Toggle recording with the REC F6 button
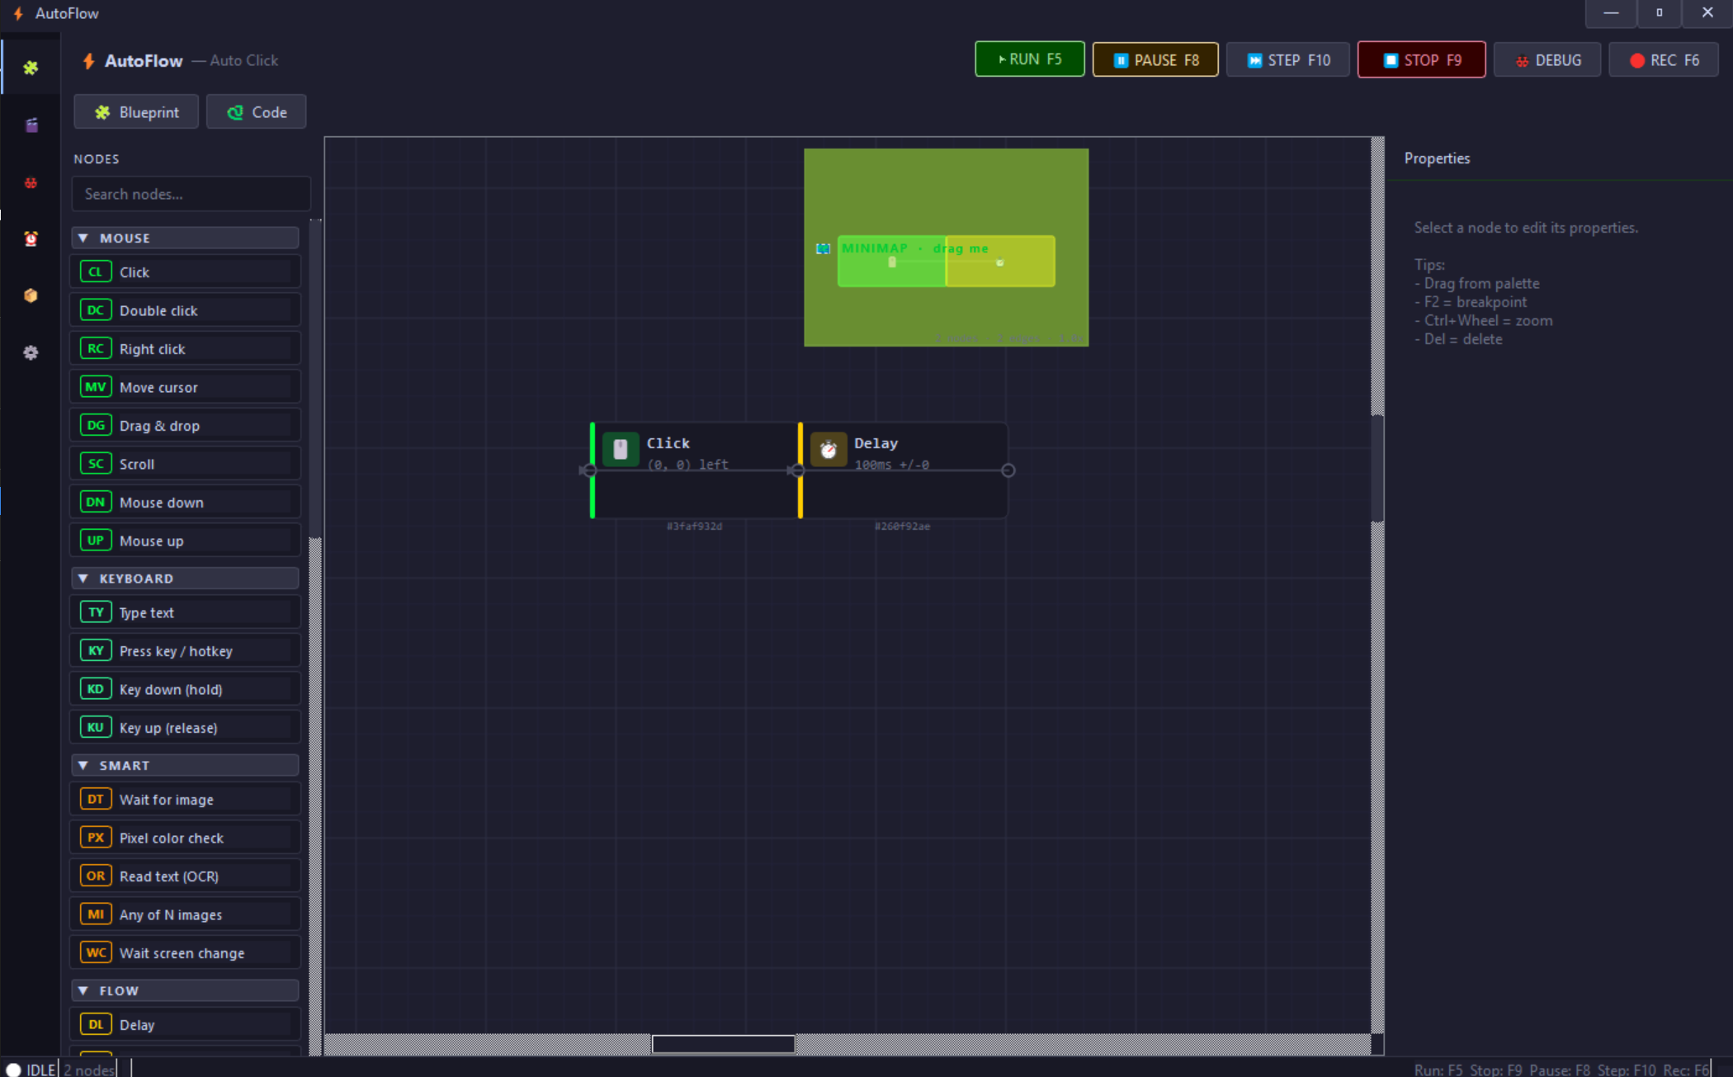This screenshot has width=1733, height=1077. click(x=1663, y=59)
